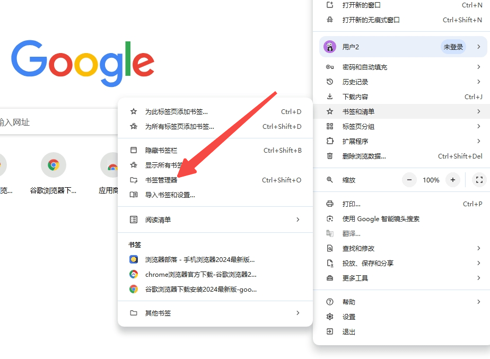
Task: Click the translate icon
Action: coord(330,233)
